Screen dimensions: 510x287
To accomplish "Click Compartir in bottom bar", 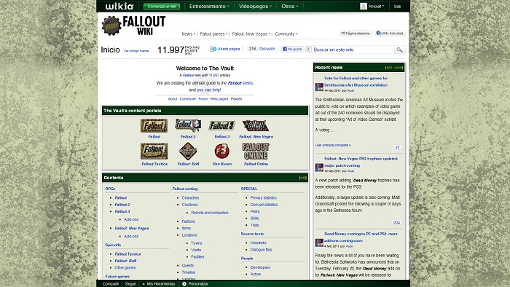I will coord(111,284).
